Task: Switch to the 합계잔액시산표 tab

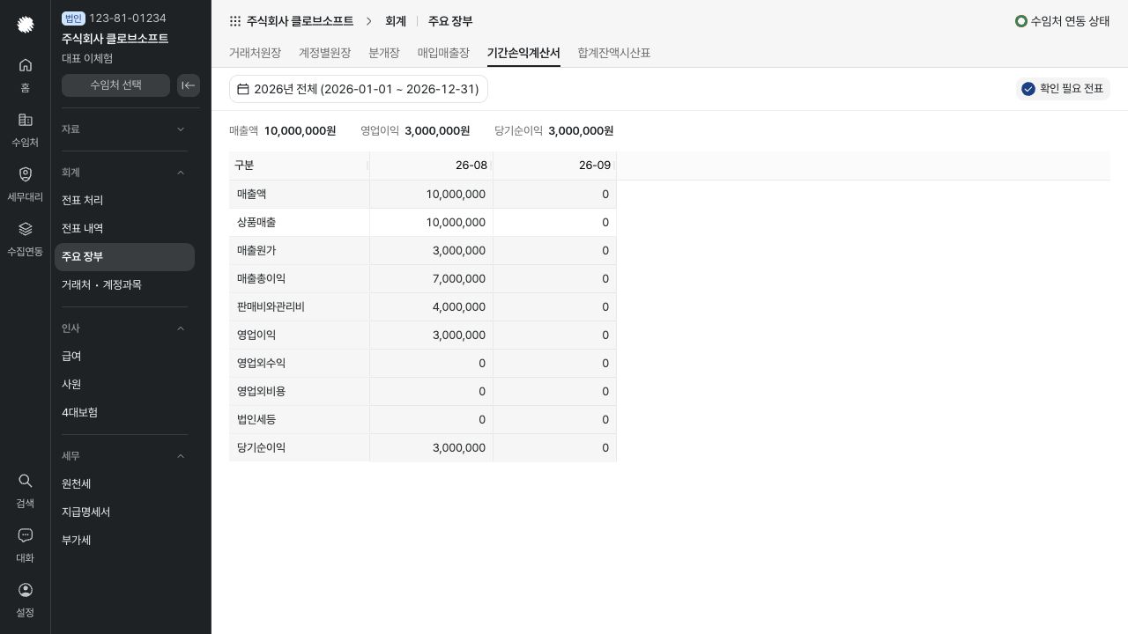Action: (x=614, y=53)
